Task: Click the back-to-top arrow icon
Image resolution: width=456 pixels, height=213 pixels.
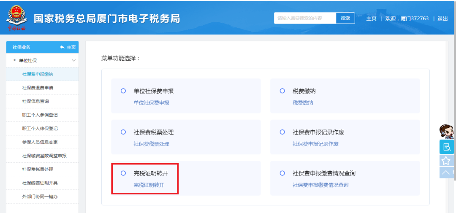Action: pos(446,173)
